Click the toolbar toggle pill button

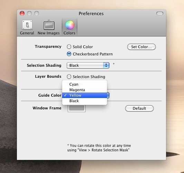(160, 13)
